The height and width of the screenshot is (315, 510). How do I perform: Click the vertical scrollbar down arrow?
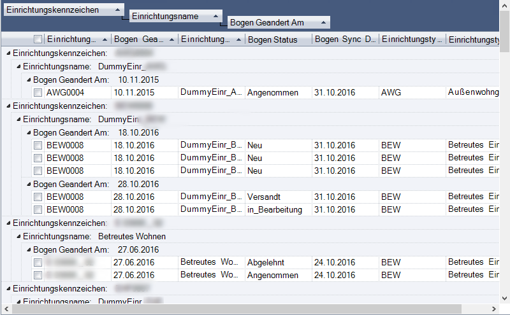pos(504,298)
